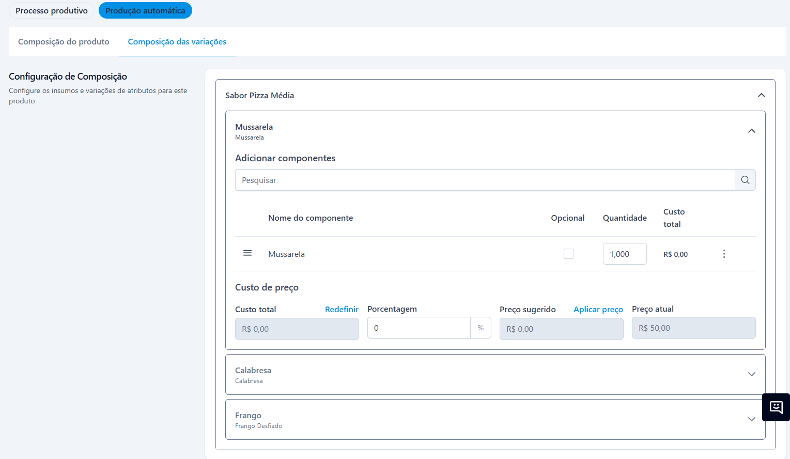Image resolution: width=790 pixels, height=459 pixels.
Task: Expand the Frango variation panel
Action: [x=751, y=419]
